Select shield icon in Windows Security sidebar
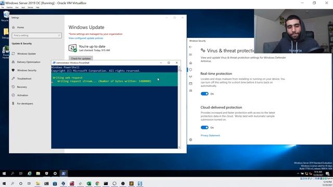The height and width of the screenshot is (187, 333). coord(190,70)
